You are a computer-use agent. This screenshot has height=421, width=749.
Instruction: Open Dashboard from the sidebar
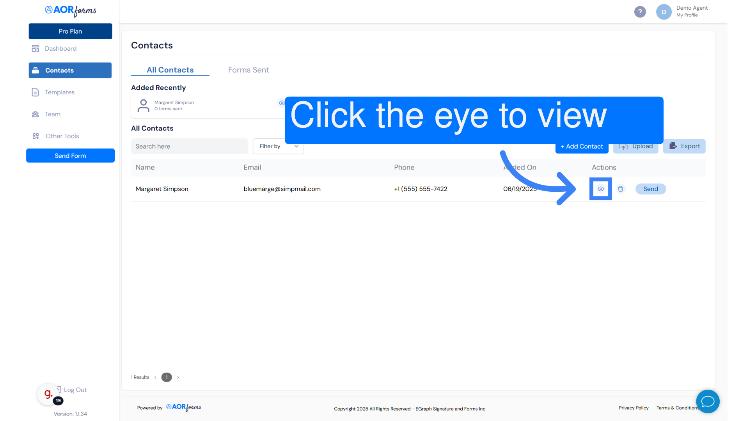pos(60,48)
